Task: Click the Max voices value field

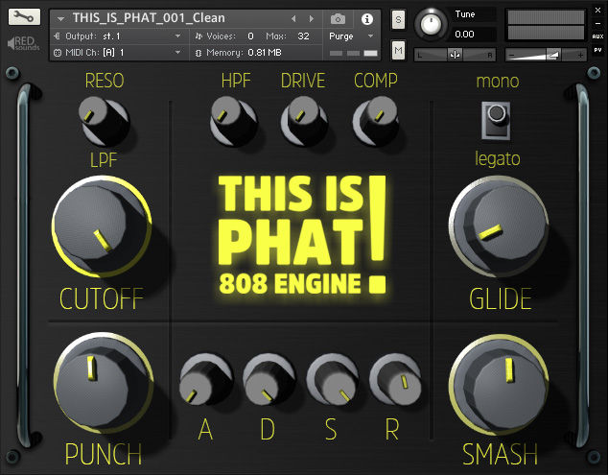Action: point(304,36)
